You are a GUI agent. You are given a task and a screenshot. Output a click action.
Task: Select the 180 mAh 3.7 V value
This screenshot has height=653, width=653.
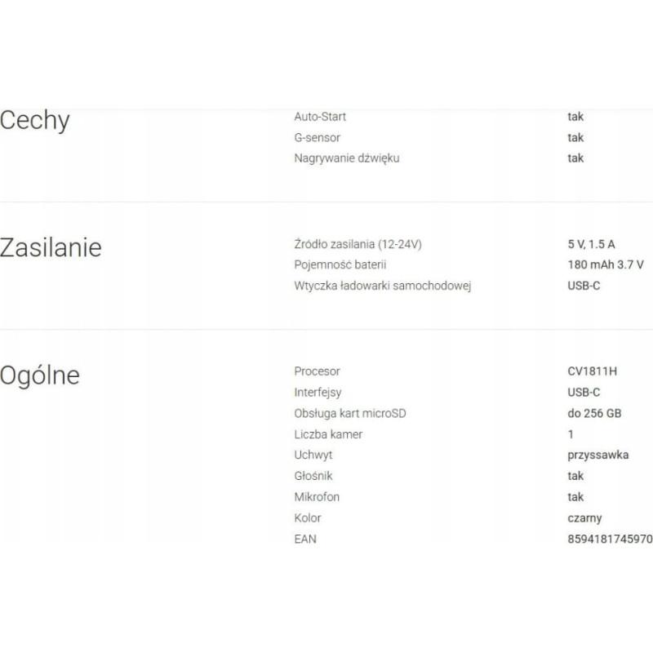click(606, 264)
